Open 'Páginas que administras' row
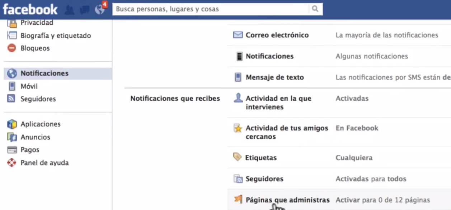451x210 pixels. click(339, 200)
